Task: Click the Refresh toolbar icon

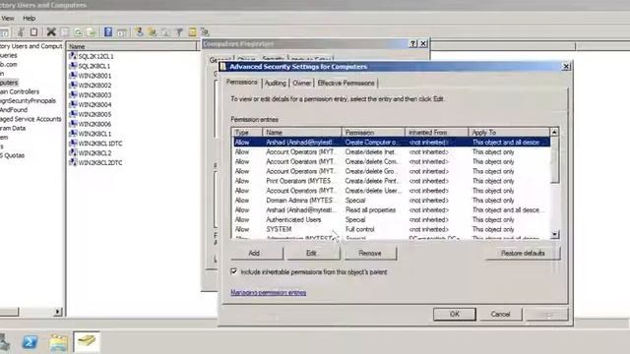Action: pyautogui.click(x=78, y=32)
